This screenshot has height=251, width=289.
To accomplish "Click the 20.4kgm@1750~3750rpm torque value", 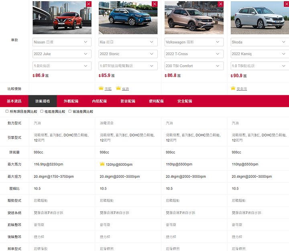I will (54, 177).
